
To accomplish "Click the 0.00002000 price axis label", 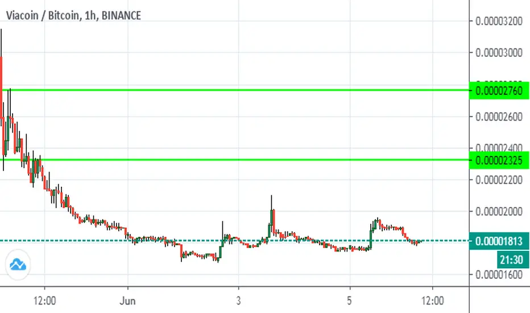I will click(x=499, y=212).
